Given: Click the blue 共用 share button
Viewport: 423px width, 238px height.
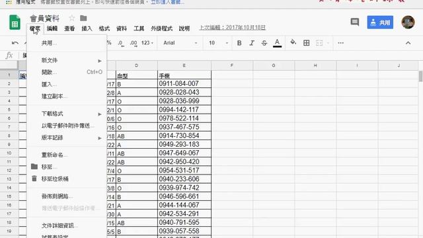Looking at the screenshot, I should [x=380, y=22].
